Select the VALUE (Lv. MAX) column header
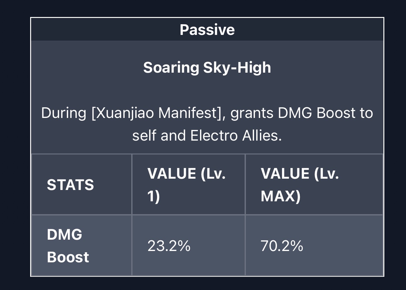The height and width of the screenshot is (290, 406). [x=300, y=185]
